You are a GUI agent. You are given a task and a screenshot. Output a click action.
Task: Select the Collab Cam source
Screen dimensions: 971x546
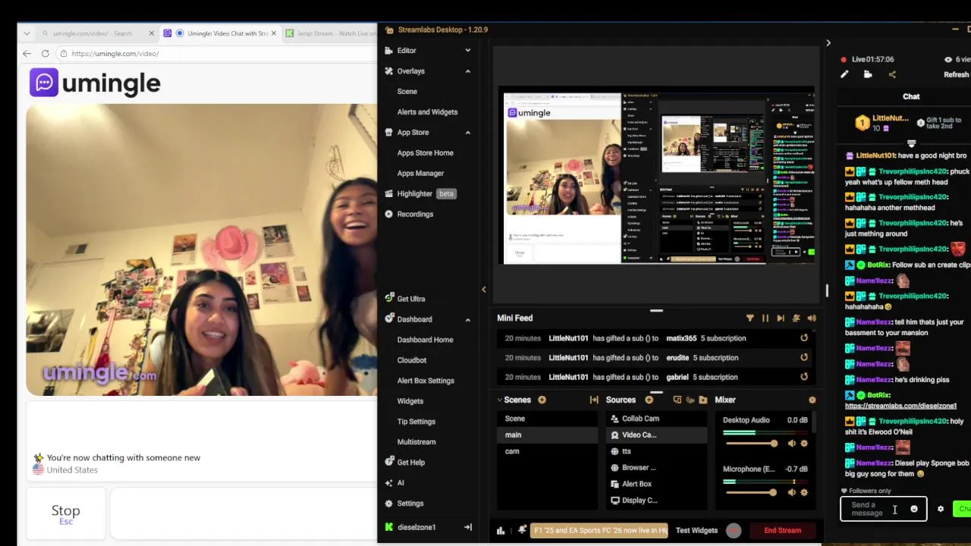[657, 419]
